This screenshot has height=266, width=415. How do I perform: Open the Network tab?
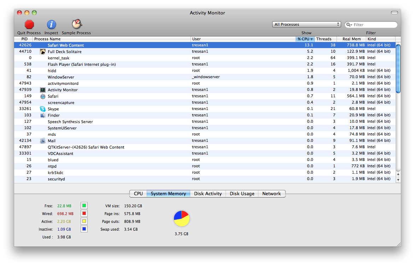click(271, 194)
